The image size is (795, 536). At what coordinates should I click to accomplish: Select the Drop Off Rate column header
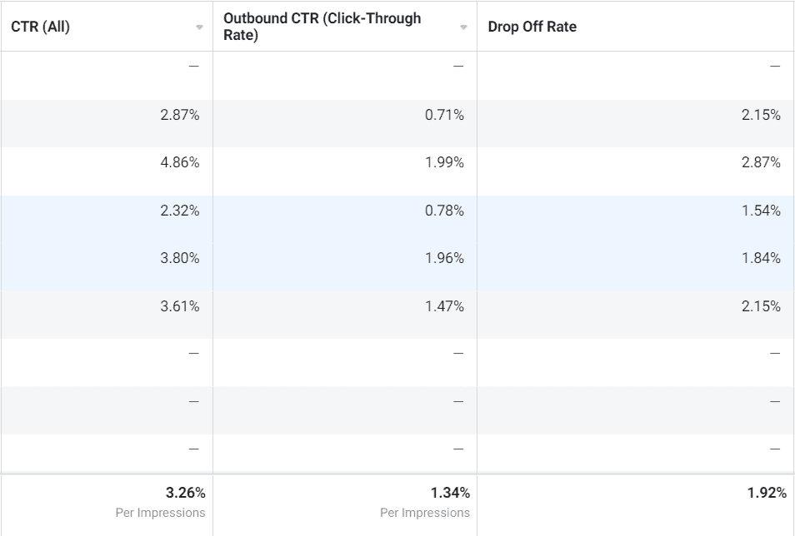click(x=532, y=27)
